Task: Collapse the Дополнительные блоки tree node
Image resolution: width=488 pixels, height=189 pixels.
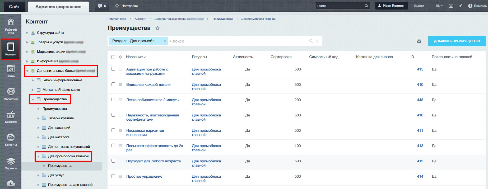Action: (27, 71)
